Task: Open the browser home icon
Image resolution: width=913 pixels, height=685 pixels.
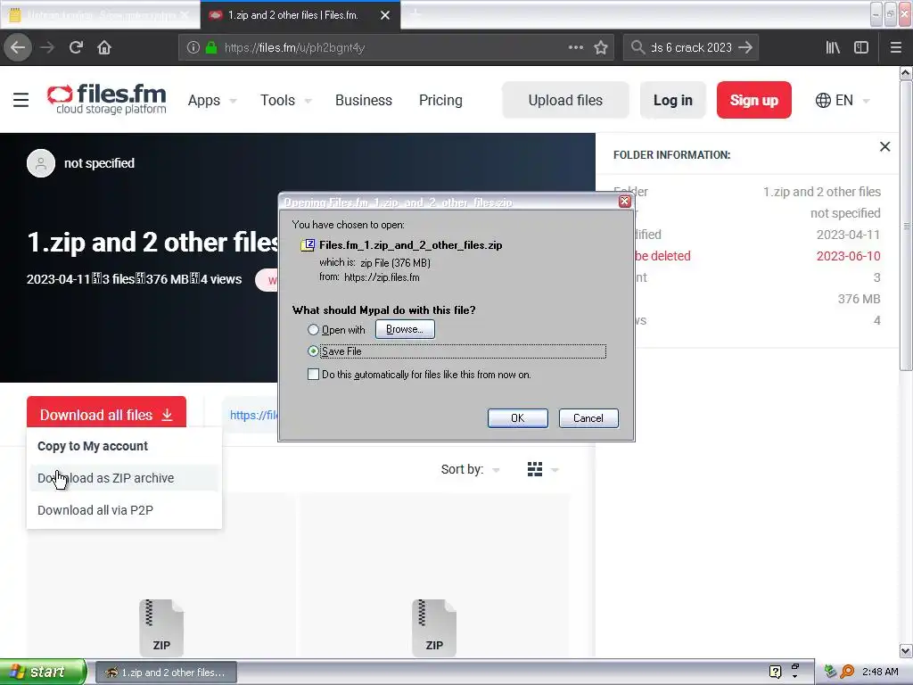Action: [104, 48]
